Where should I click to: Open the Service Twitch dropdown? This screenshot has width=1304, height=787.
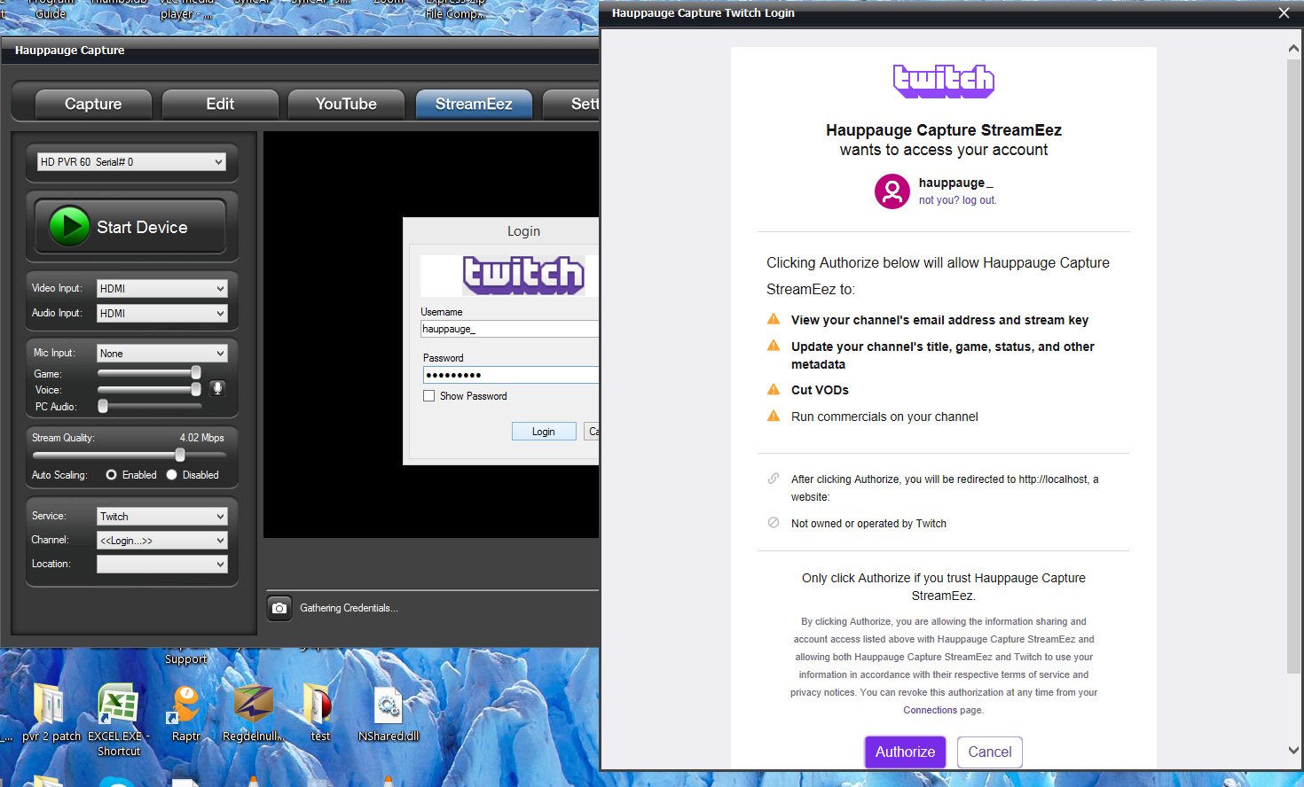coord(161,517)
